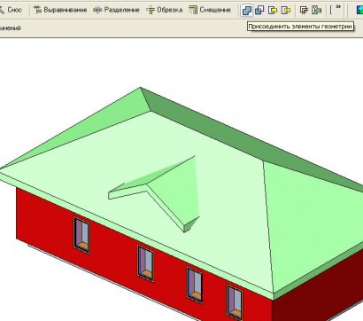Click the highlighted Join Geometry icon
The image size is (363, 321).
tap(247, 11)
